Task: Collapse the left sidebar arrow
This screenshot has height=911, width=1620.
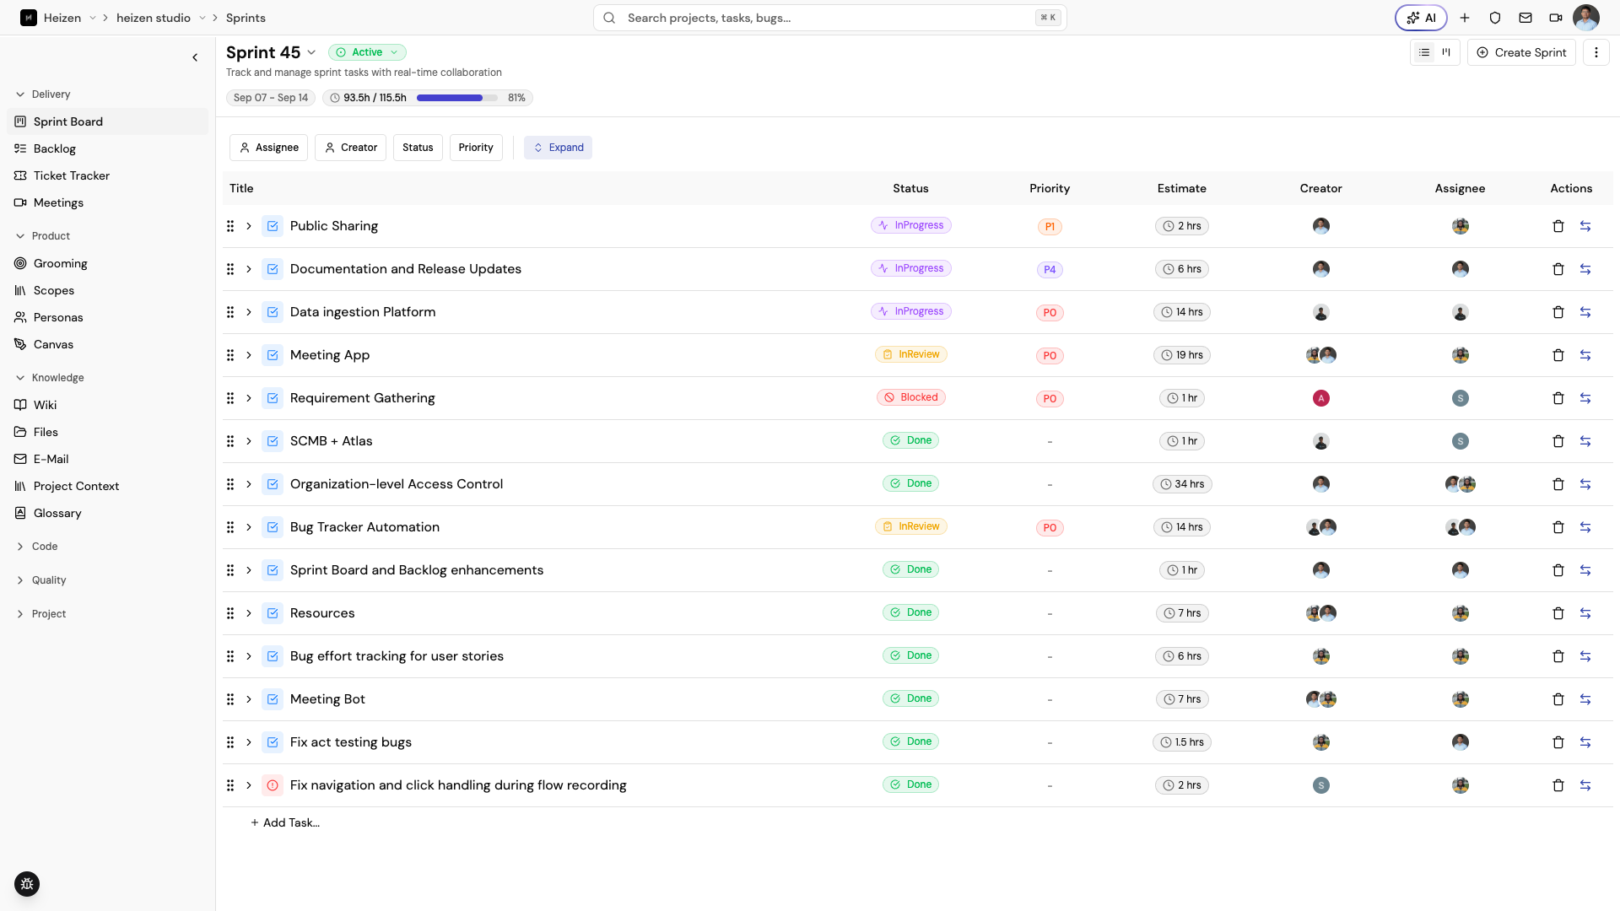Action: [x=195, y=57]
